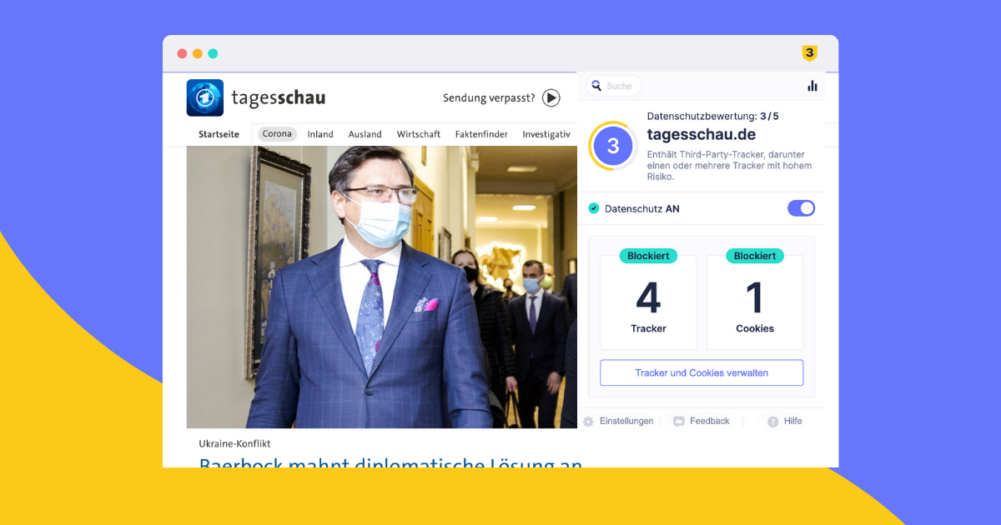This screenshot has height=525, width=1001.
Task: Click the magnifier search icon in the popup
Action: 596,85
